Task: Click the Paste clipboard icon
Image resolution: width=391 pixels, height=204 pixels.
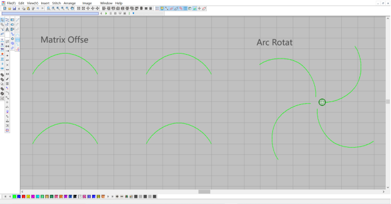Action: [28, 8]
